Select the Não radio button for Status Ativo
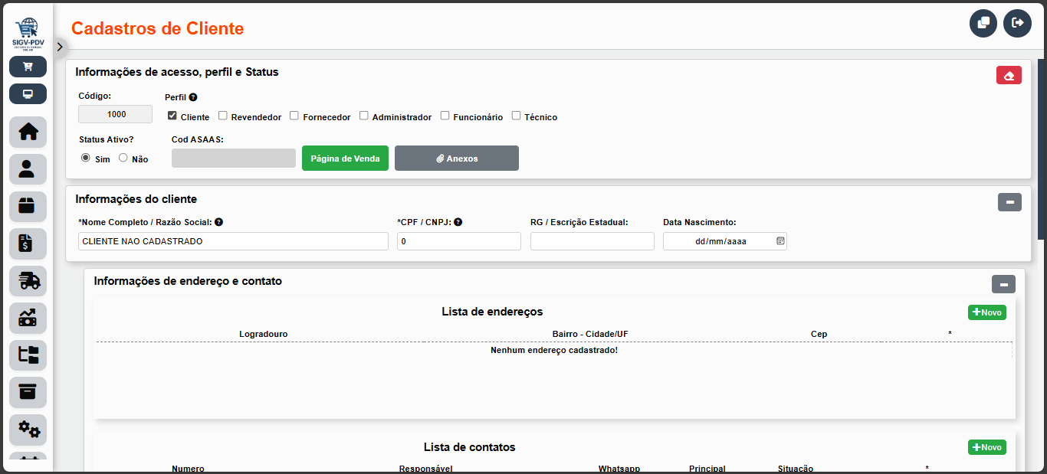This screenshot has height=474, width=1047. pos(123,157)
